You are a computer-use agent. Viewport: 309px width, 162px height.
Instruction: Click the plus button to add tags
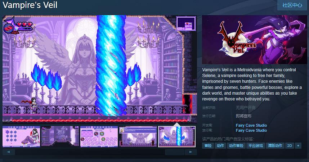(298, 146)
